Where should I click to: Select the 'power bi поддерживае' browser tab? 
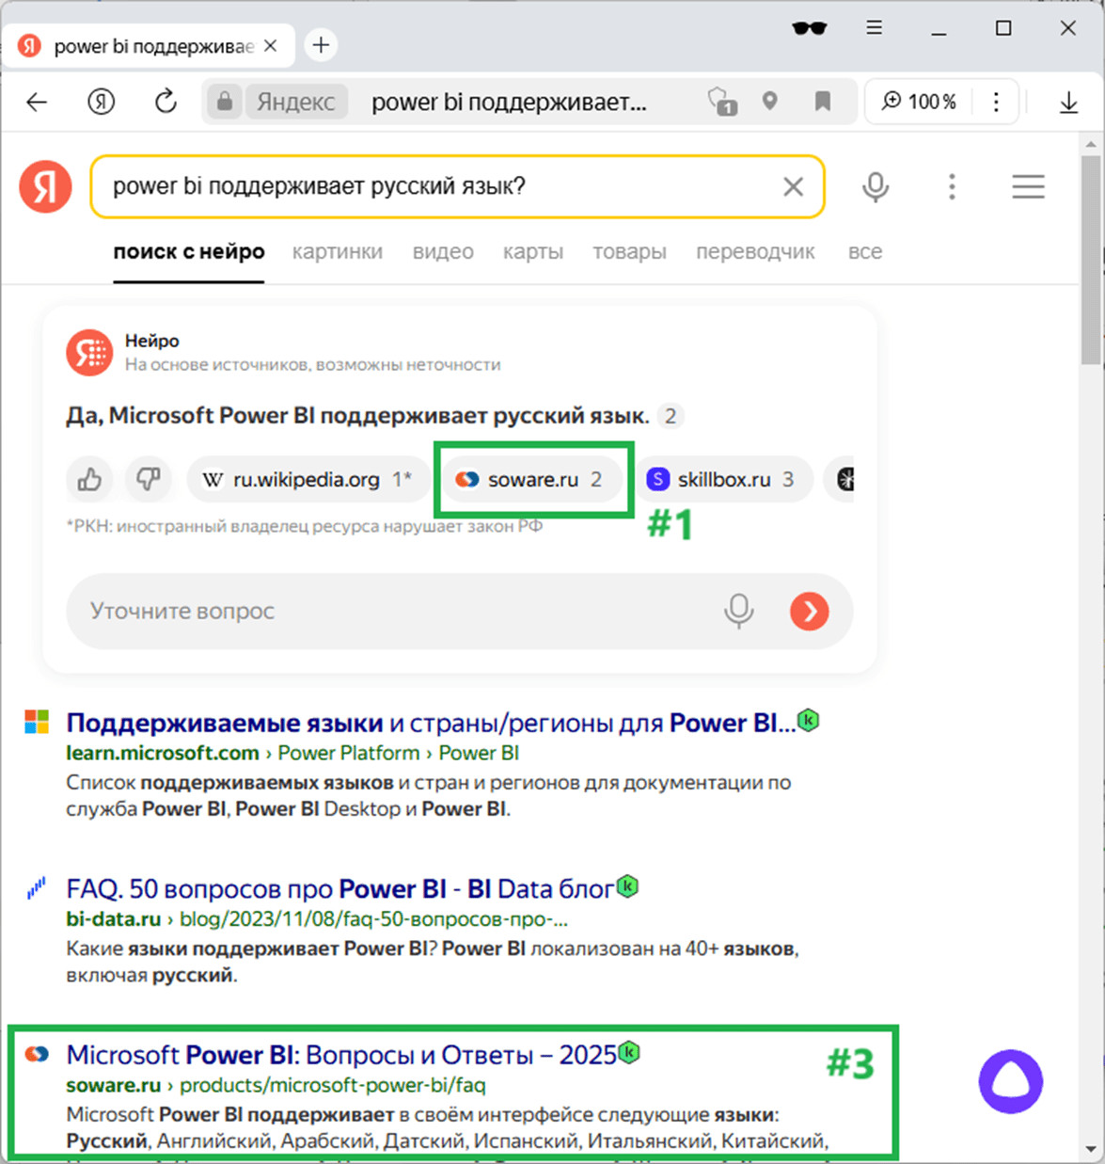click(x=149, y=45)
